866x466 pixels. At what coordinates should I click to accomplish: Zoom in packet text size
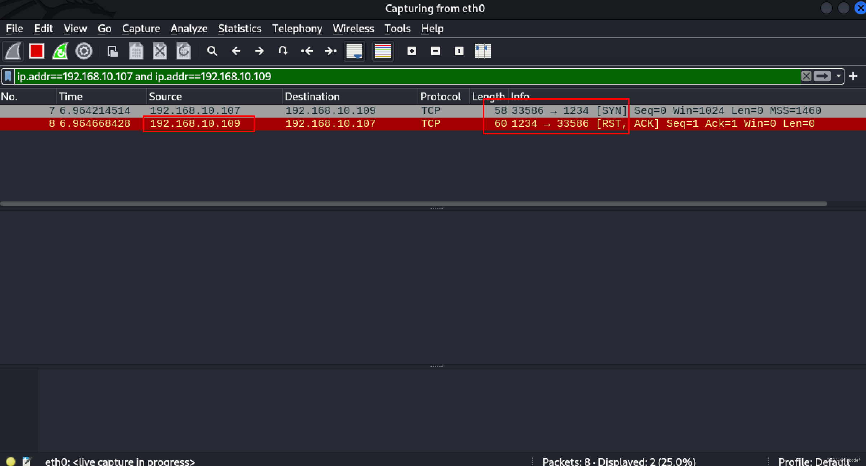coord(411,51)
